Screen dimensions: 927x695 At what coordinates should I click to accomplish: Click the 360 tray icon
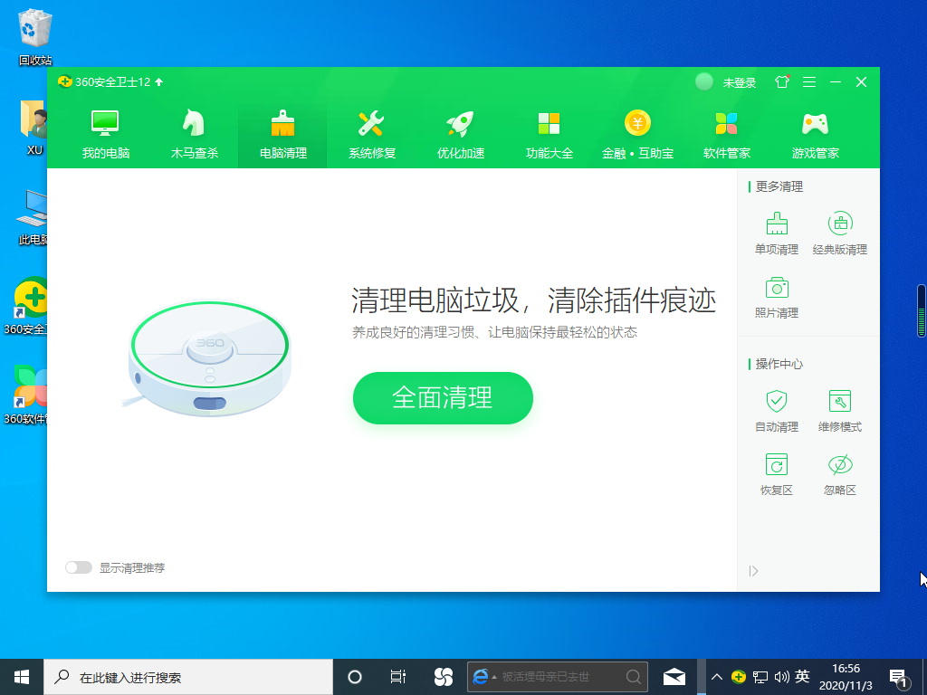738,677
